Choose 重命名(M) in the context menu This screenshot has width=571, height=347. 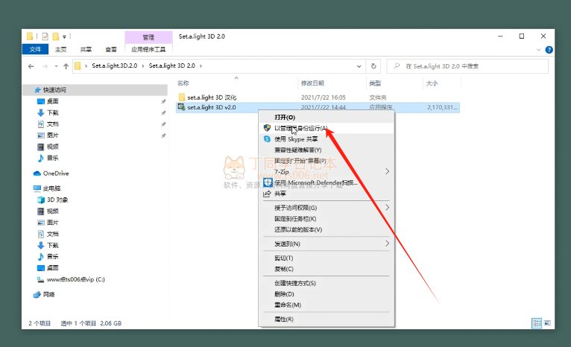pyautogui.click(x=326, y=305)
